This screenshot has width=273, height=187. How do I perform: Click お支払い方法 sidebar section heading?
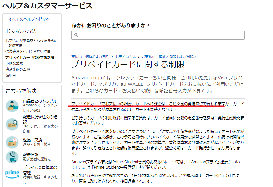point(21,31)
